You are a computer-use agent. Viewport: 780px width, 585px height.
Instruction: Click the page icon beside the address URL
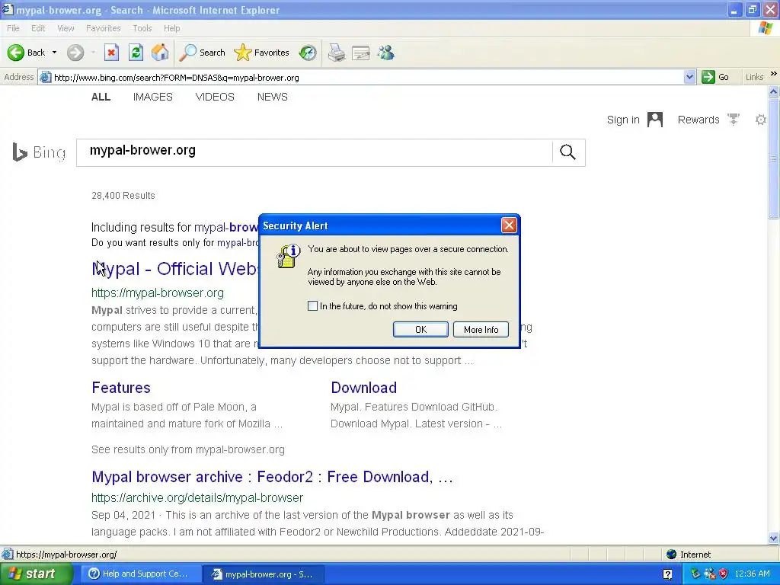[45, 77]
